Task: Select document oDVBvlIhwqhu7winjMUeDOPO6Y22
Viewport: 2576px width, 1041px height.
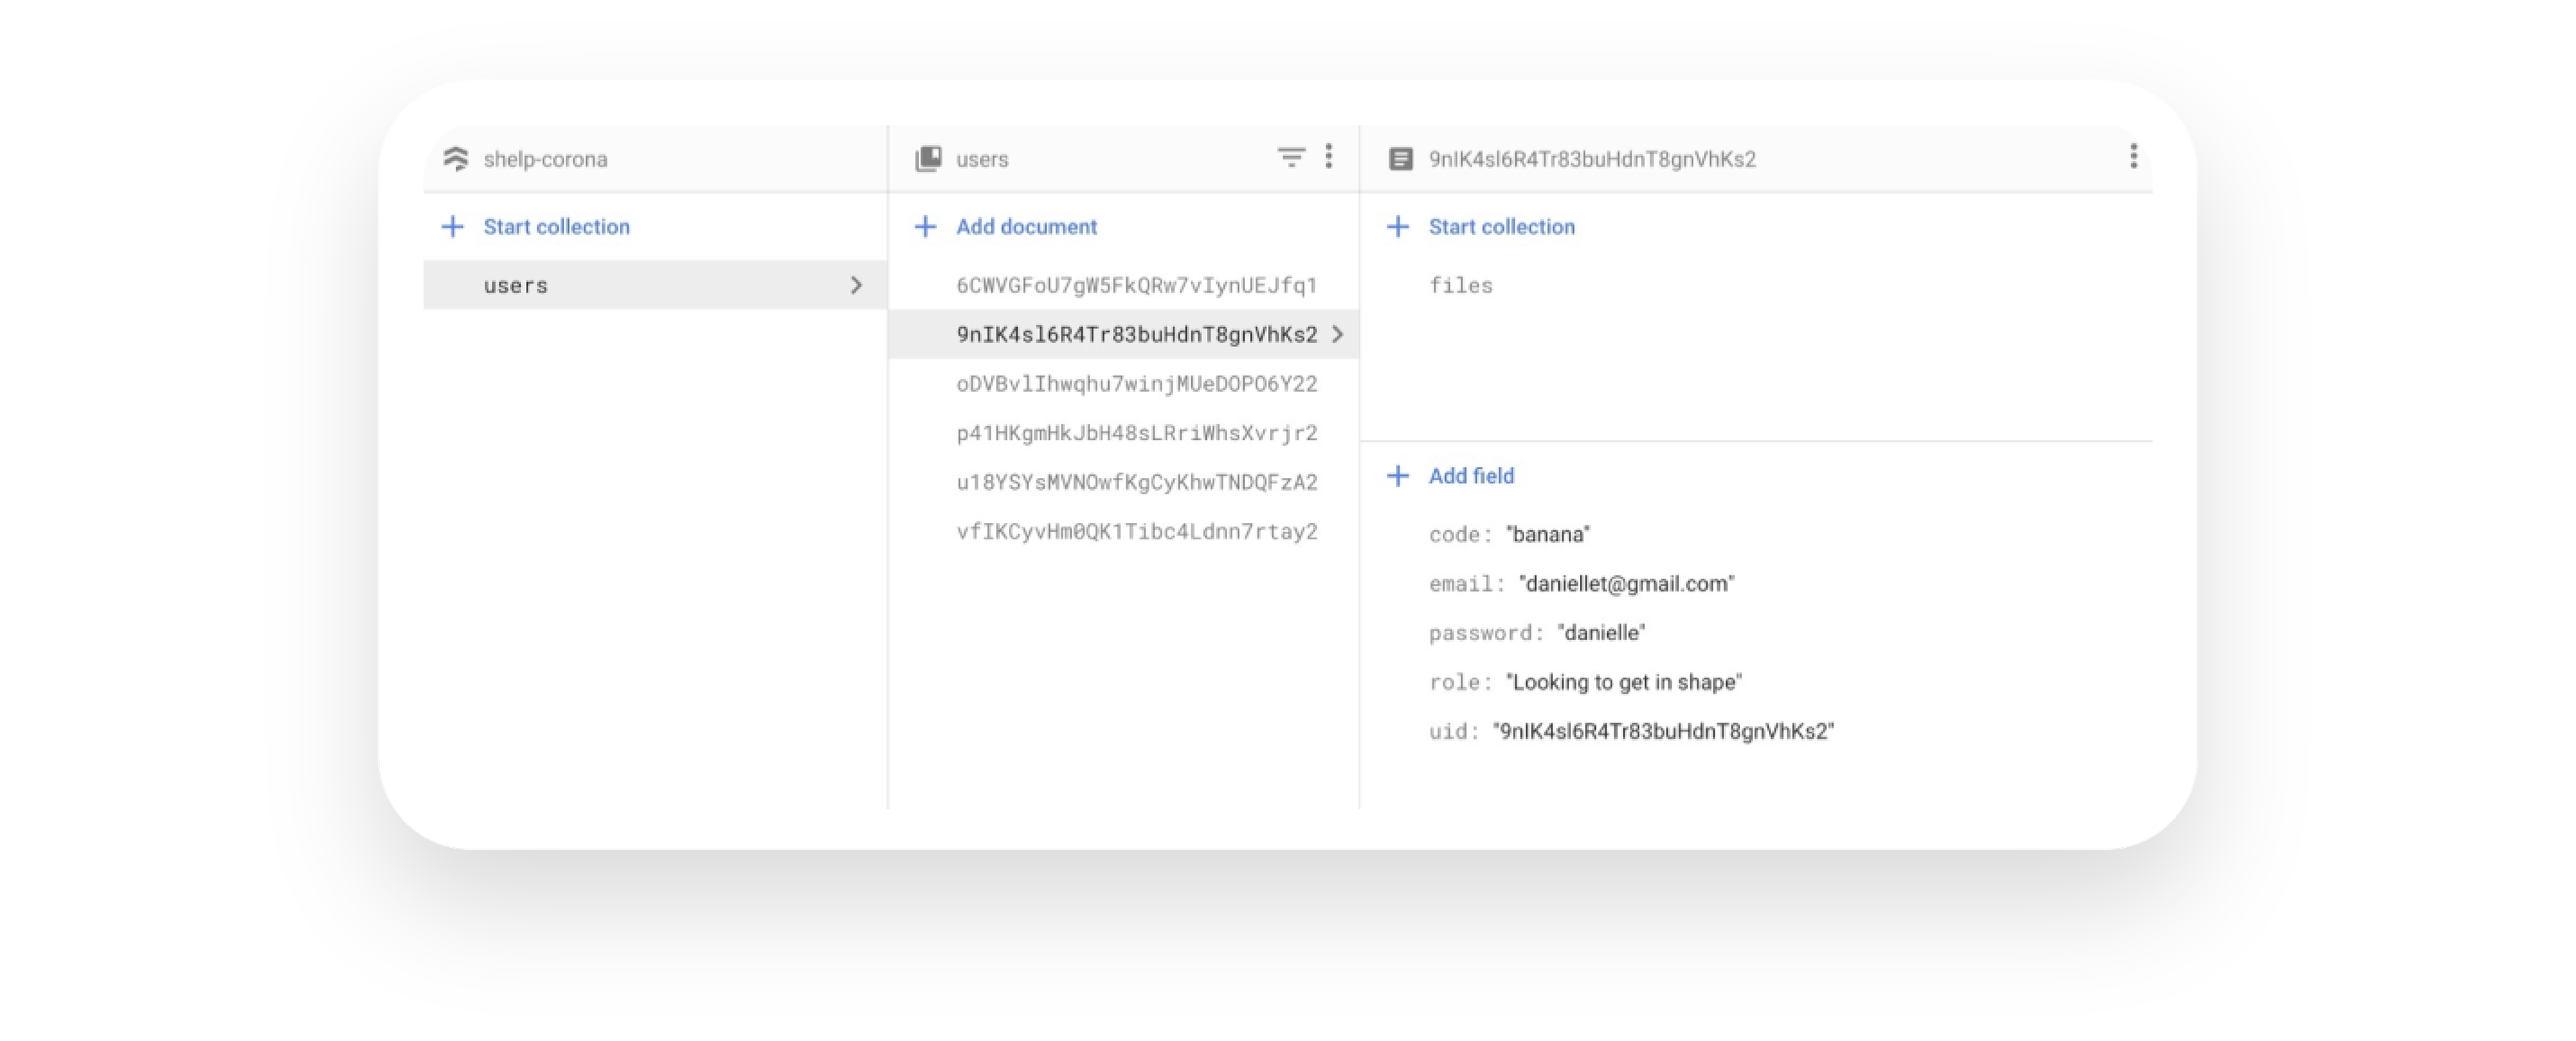Action: pos(1136,383)
